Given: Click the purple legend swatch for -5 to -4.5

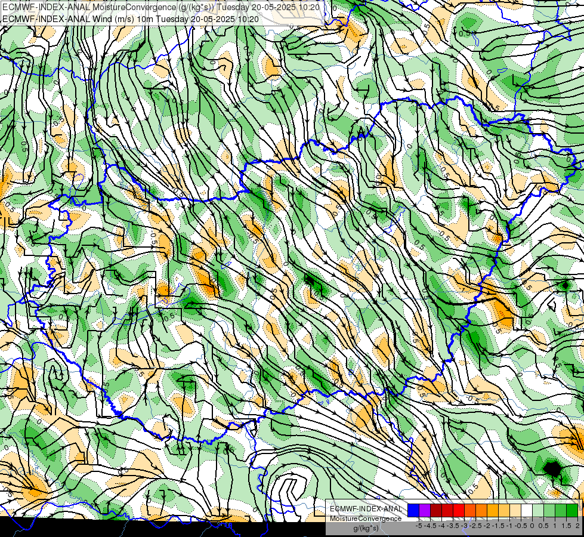Looking at the screenshot, I should [x=425, y=510].
